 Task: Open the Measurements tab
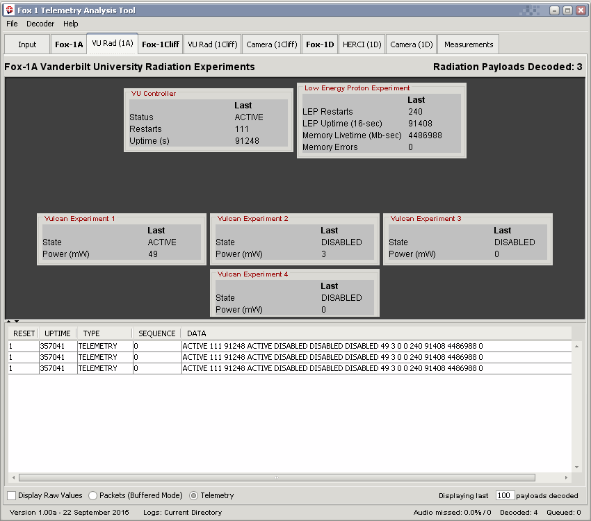tap(469, 44)
